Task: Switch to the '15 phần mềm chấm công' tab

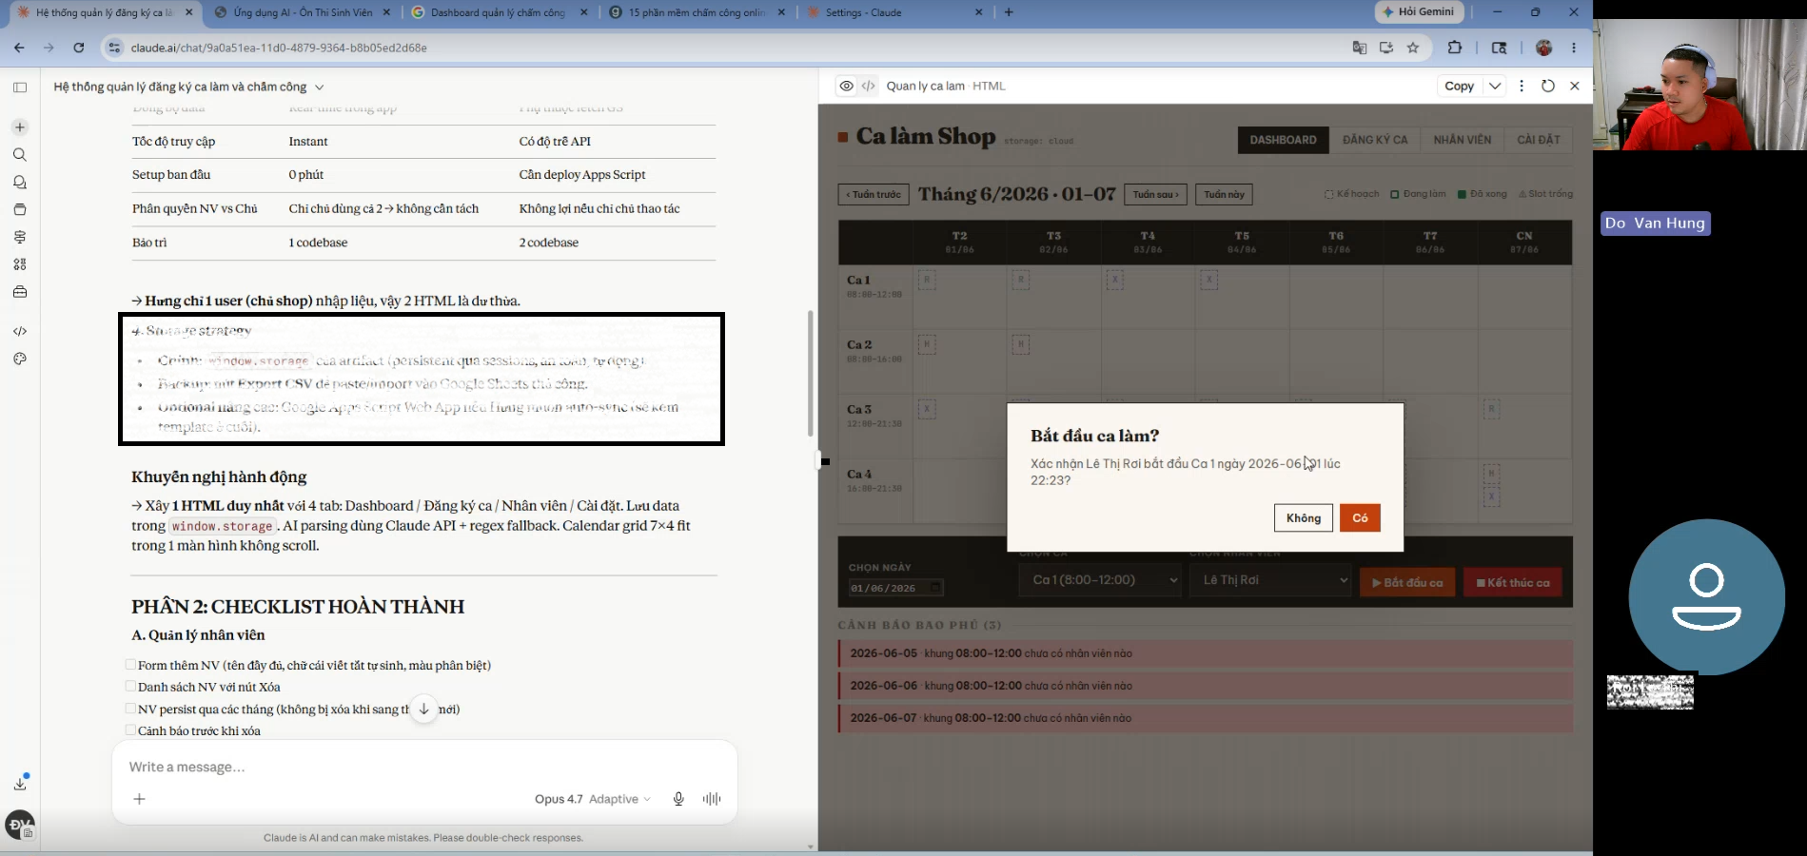Action: (697, 12)
